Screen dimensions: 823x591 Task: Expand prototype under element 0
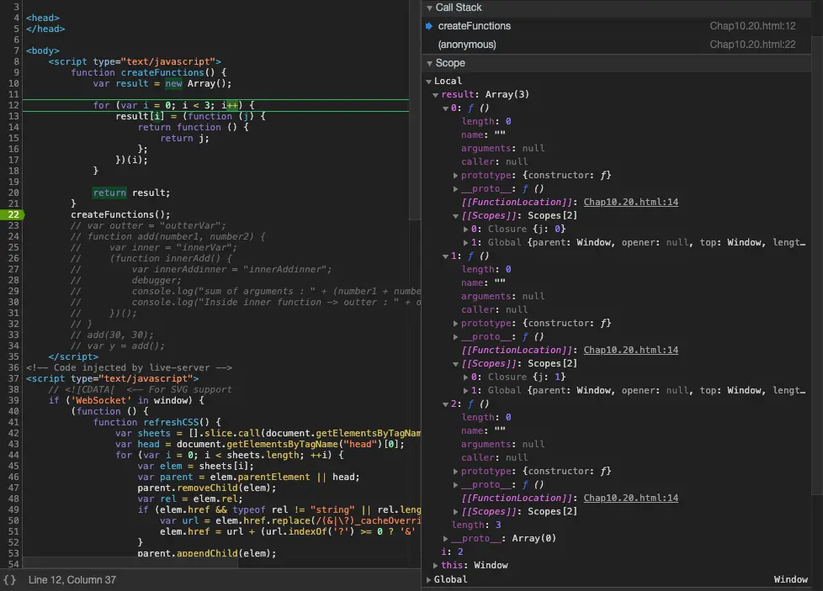(x=455, y=175)
